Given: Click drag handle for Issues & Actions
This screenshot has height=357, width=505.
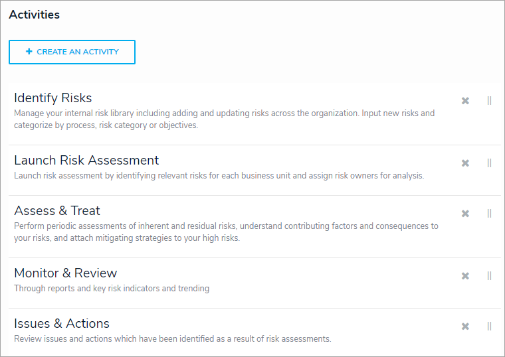Looking at the screenshot, I should (x=489, y=326).
